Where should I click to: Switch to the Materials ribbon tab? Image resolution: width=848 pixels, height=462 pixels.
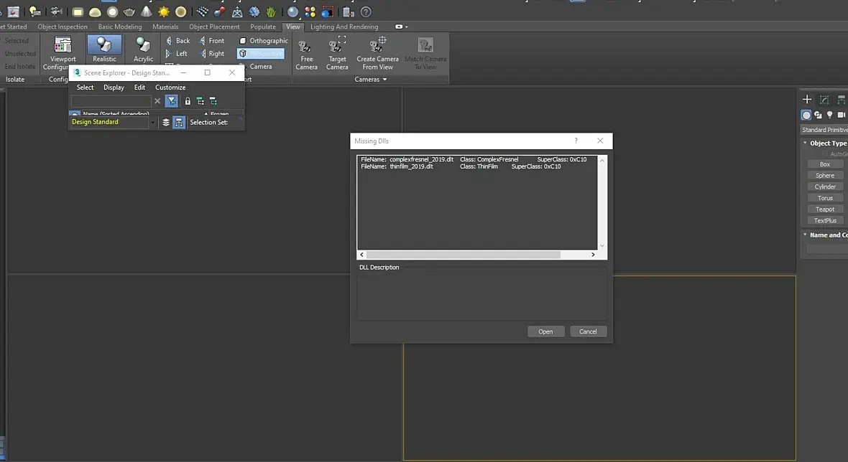point(165,27)
